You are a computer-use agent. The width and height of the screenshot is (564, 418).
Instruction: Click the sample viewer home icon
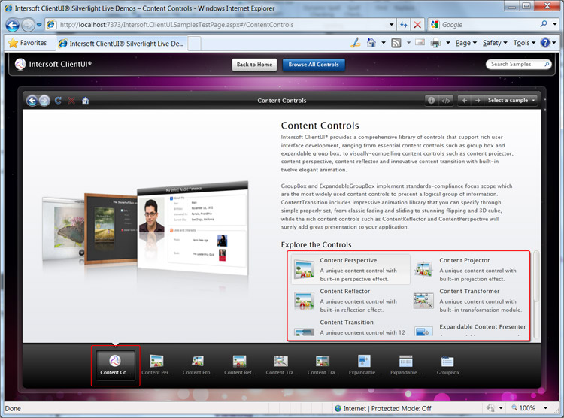pyautogui.click(x=85, y=100)
